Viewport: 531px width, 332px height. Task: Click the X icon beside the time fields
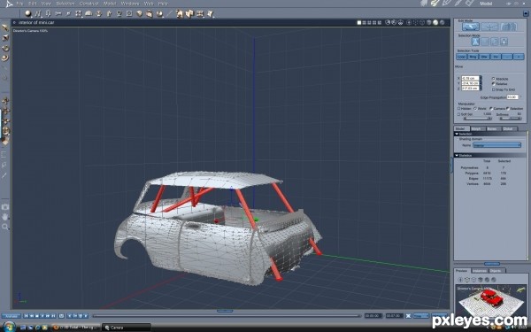tap(408, 316)
